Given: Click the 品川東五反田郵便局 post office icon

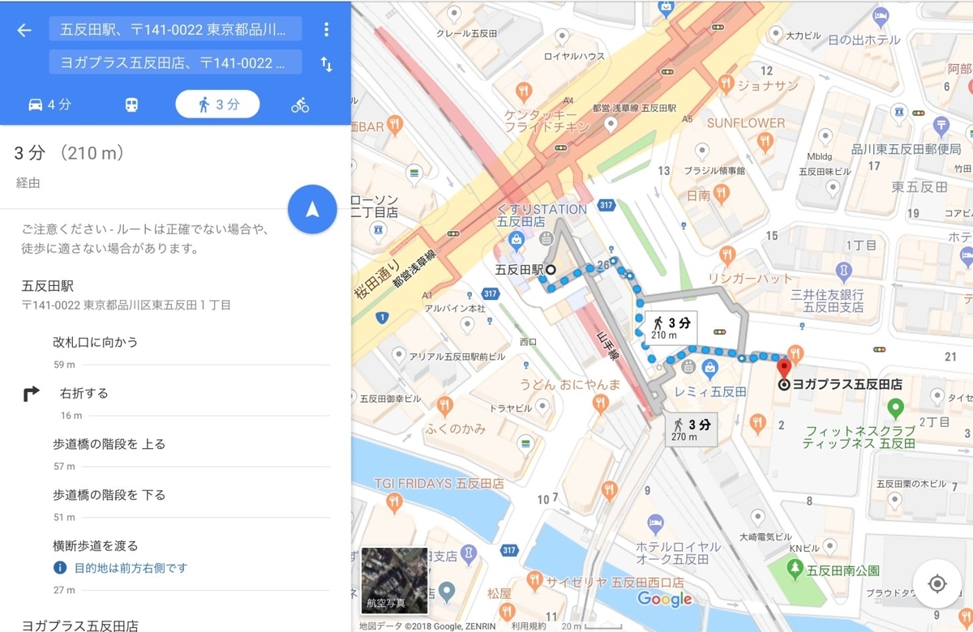Looking at the screenshot, I should [x=941, y=127].
